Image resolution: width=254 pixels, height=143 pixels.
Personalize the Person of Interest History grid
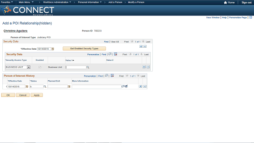coord(90,76)
